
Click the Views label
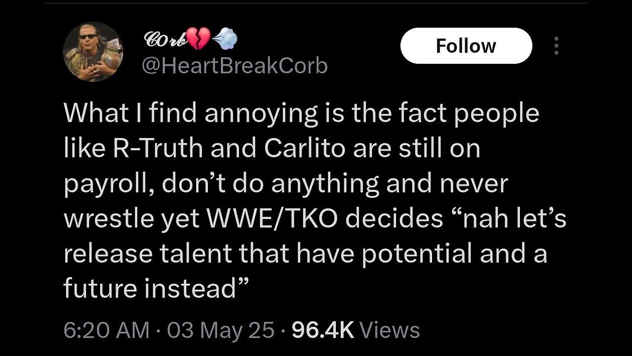point(390,330)
